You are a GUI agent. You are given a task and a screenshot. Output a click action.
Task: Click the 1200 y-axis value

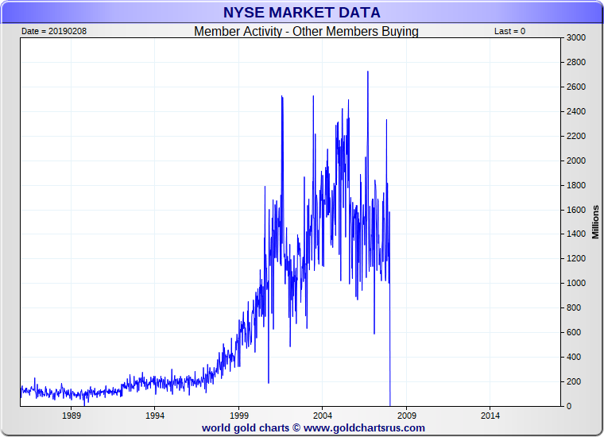pyautogui.click(x=576, y=259)
